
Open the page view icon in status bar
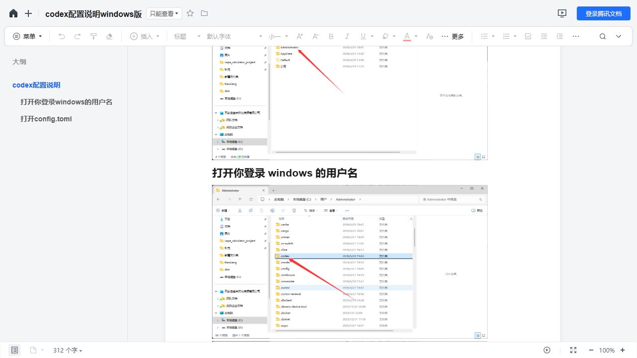point(33,350)
